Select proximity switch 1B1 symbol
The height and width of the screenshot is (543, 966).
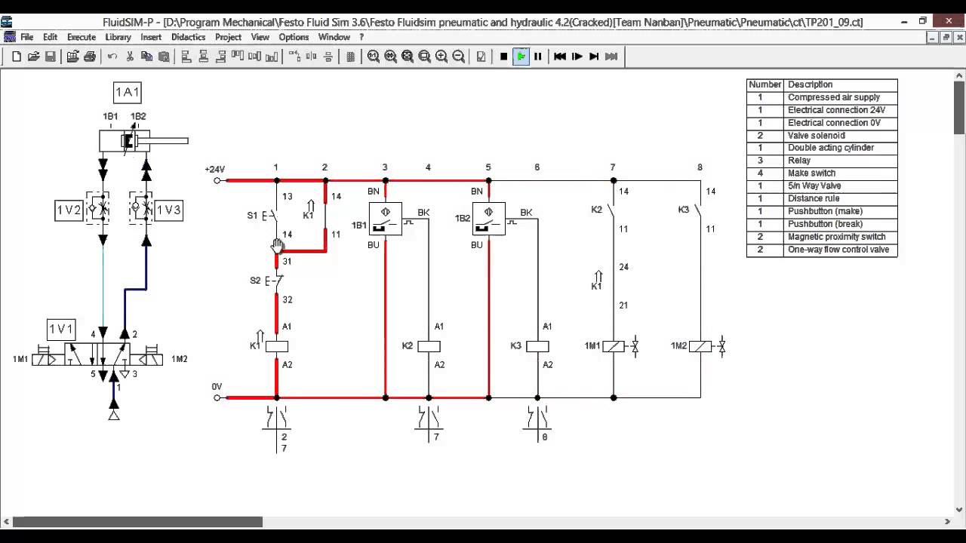(386, 219)
